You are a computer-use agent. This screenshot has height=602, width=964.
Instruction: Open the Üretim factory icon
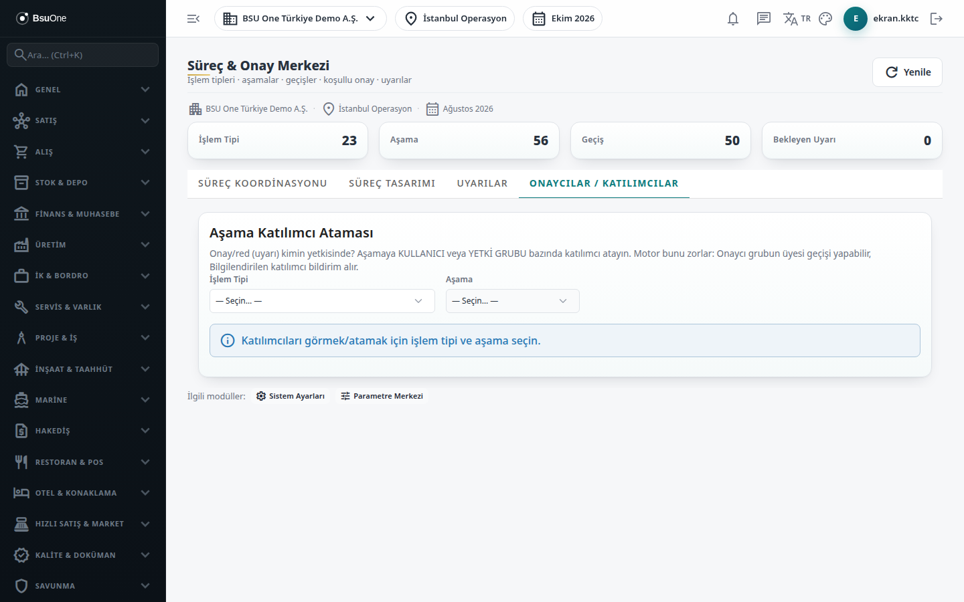click(x=21, y=245)
